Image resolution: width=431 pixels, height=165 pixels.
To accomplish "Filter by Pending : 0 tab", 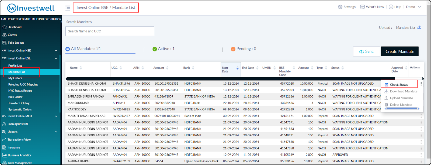I will tap(244, 49).
